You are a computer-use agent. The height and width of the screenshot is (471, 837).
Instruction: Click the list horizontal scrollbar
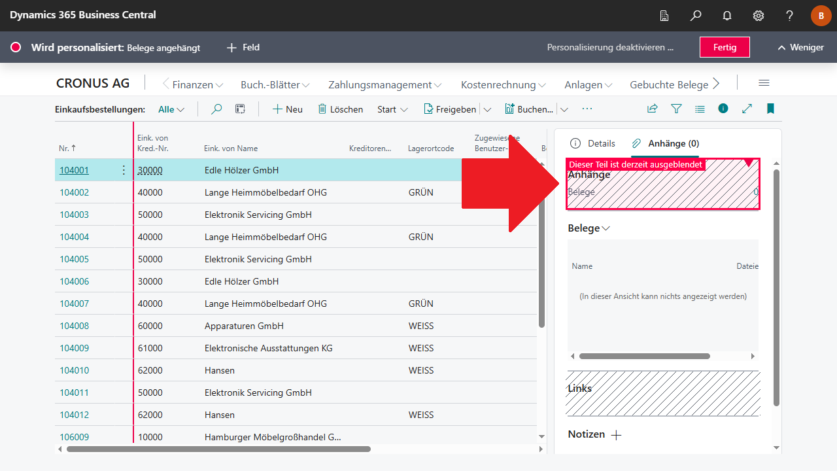pos(218,449)
